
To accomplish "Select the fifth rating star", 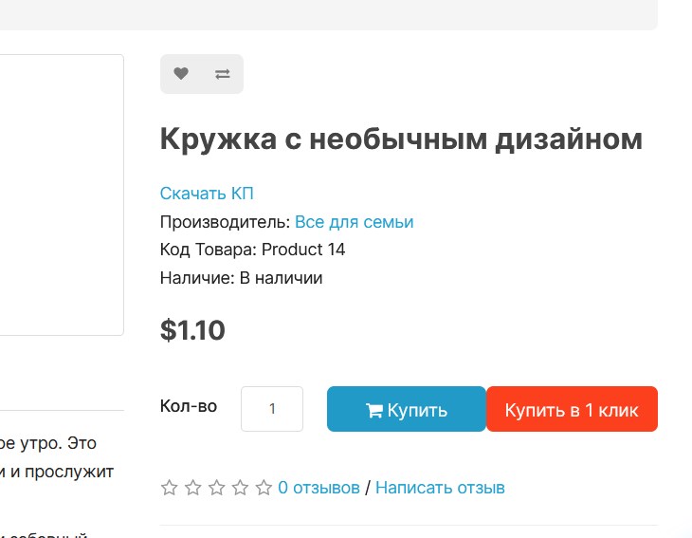I will pyautogui.click(x=264, y=488).
